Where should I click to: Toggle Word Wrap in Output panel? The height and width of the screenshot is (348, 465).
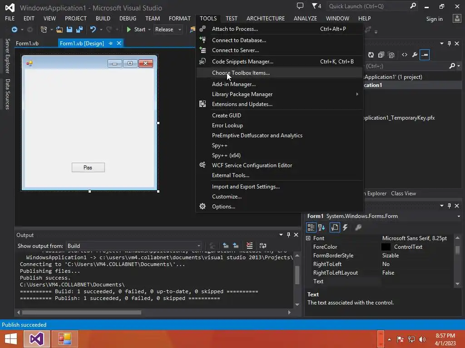(x=263, y=246)
